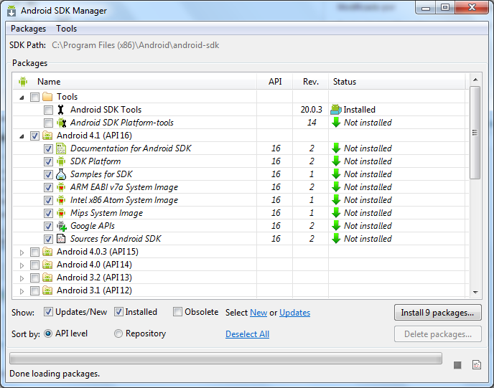Screen dimensions: 494x388
Task: Collapse the Android 4.1 (API 16) group
Action: [22, 136]
